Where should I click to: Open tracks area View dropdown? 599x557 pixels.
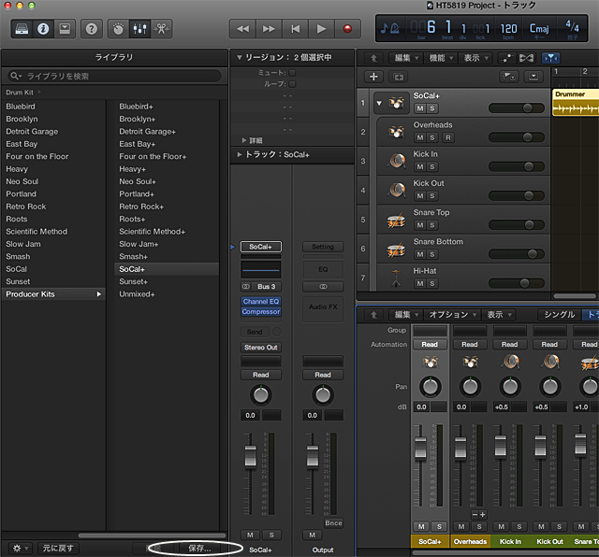[x=475, y=58]
